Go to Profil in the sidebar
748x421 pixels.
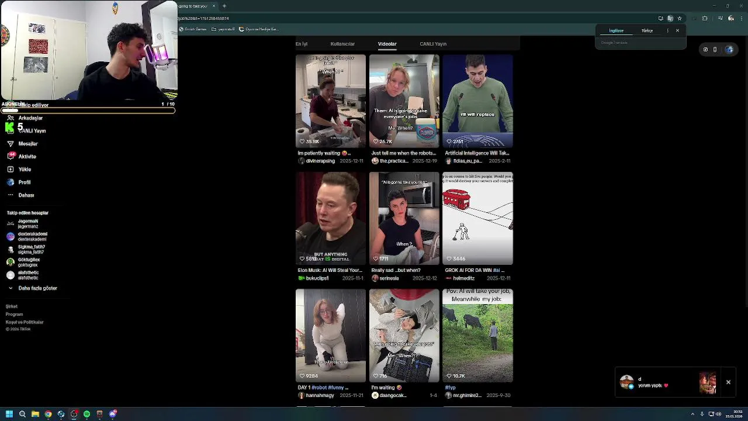point(19,182)
